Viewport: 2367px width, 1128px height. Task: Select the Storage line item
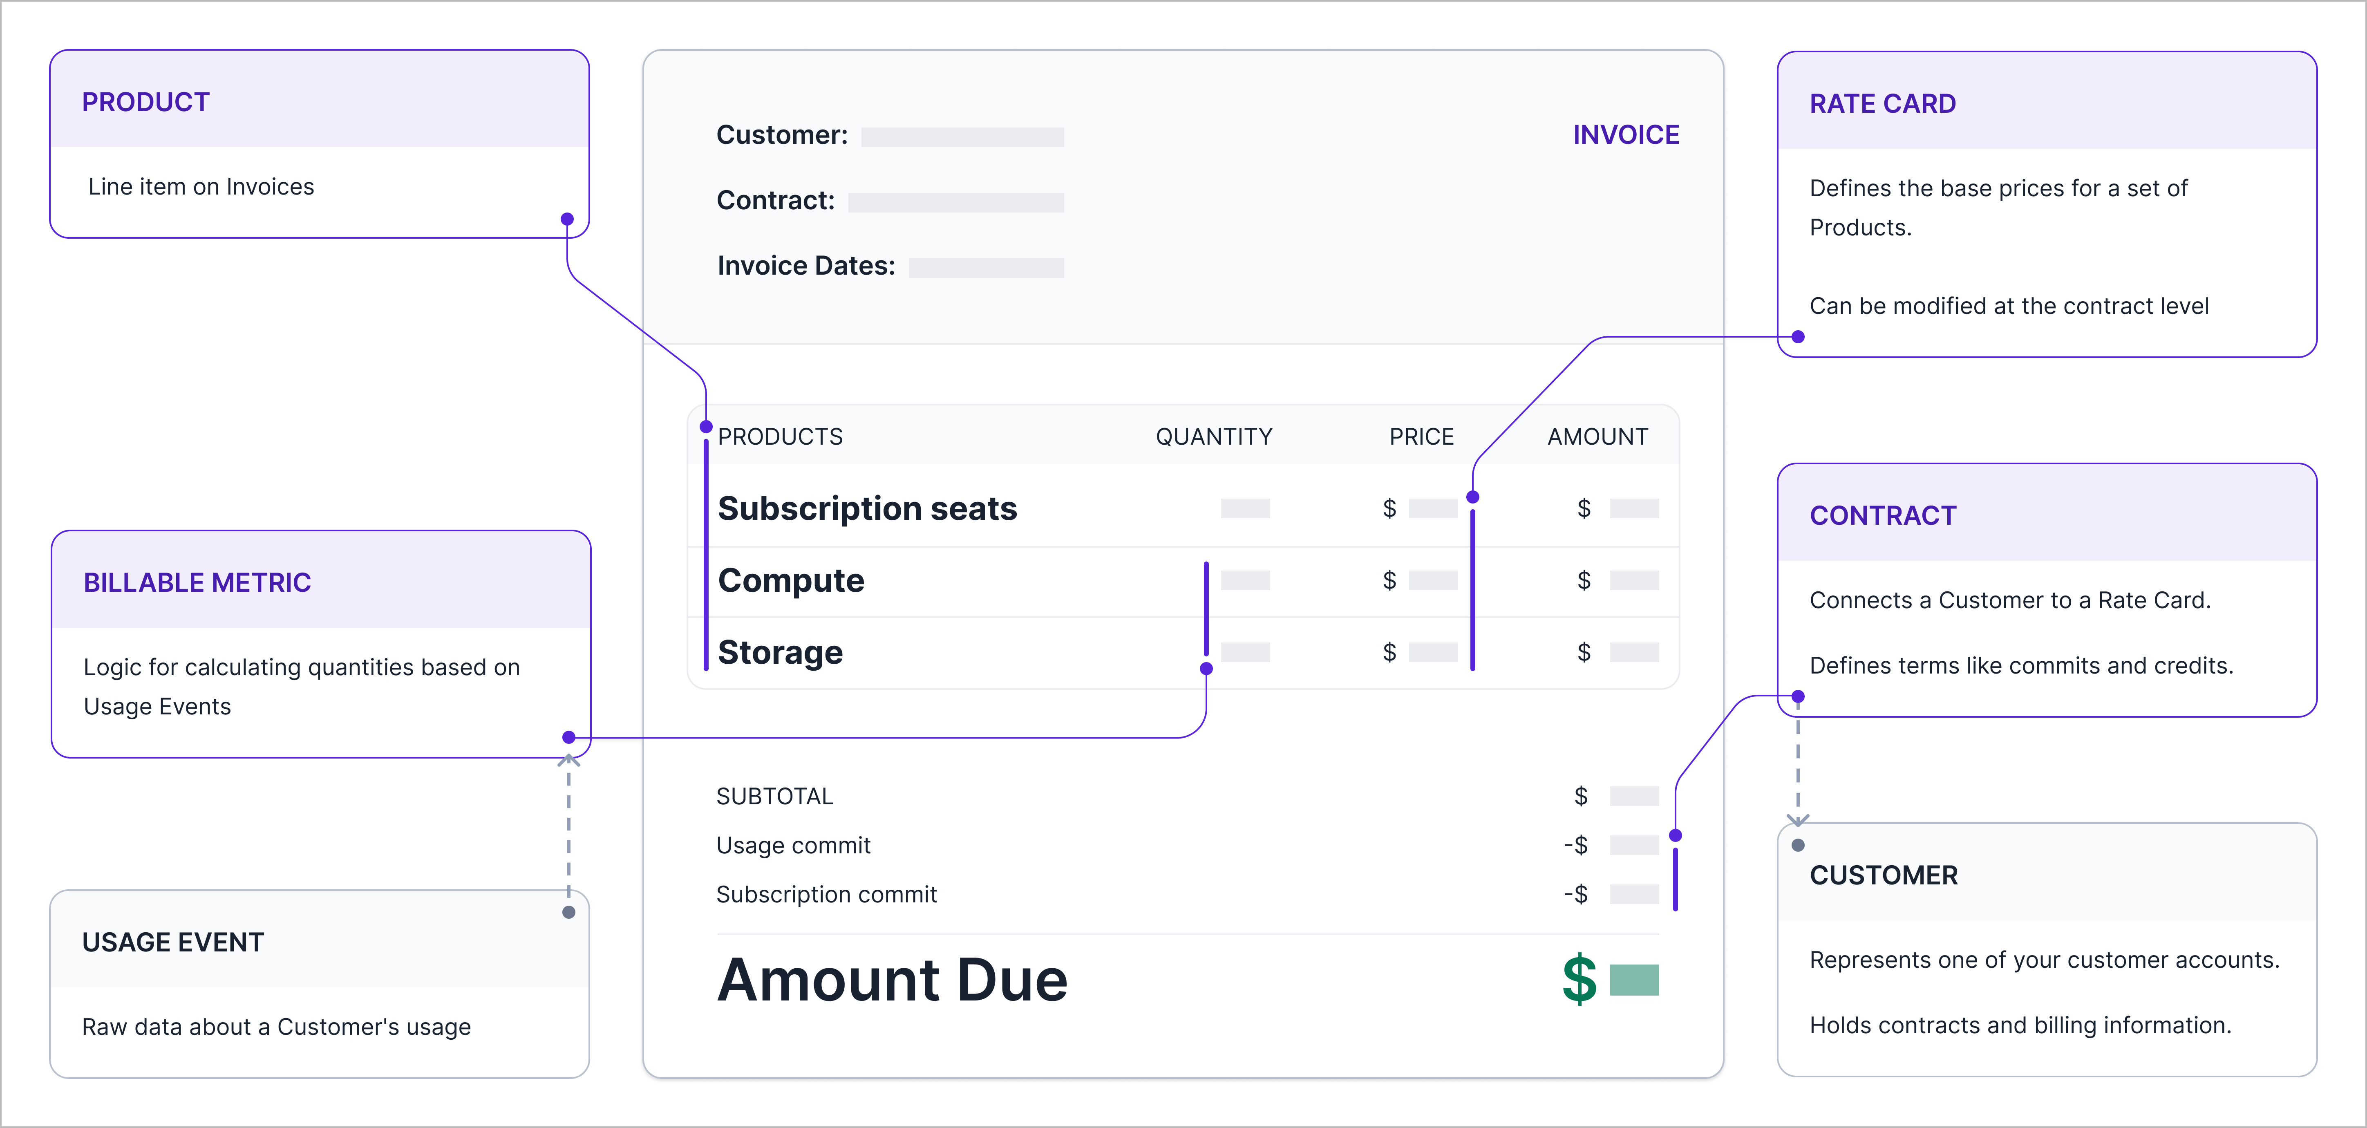pyautogui.click(x=779, y=652)
